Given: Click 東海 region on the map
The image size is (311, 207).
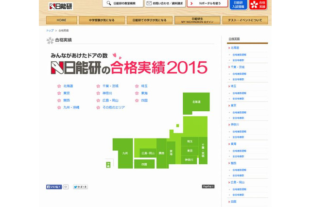Looking at the screenshot, I should (171, 153).
